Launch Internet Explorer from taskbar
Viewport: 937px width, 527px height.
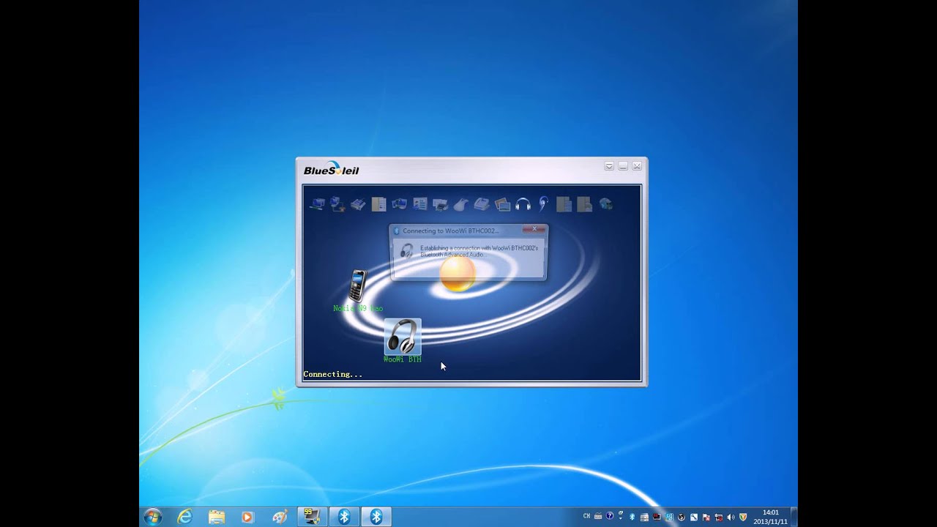[184, 517]
